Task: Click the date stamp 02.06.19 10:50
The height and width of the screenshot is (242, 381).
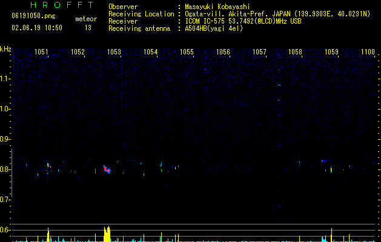Action: point(37,28)
